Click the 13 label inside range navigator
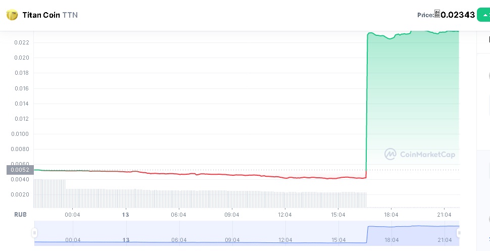The width and height of the screenshot is (490, 251). point(126,240)
